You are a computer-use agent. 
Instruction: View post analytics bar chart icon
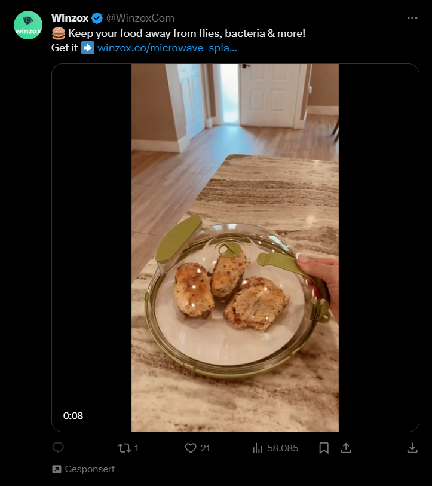tap(258, 448)
